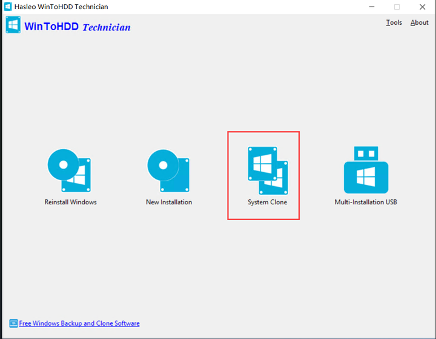
Task: Click the title bar application icon
Action: [8, 7]
